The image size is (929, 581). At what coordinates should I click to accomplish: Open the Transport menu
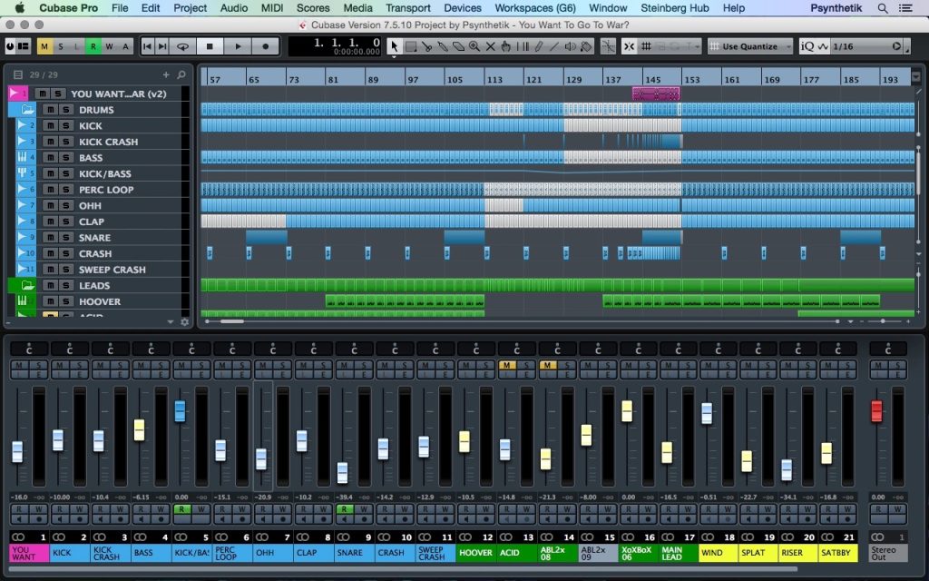point(408,8)
